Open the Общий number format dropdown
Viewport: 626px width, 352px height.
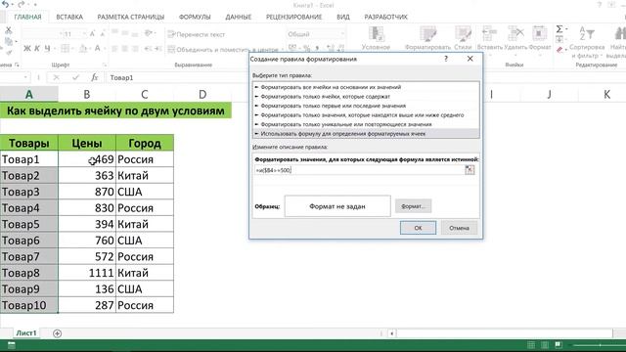pos(342,34)
